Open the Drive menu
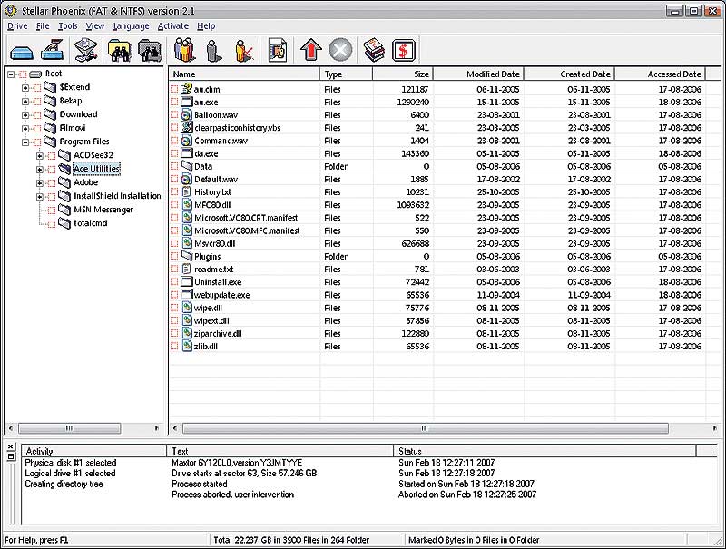726x549 pixels. [x=17, y=26]
